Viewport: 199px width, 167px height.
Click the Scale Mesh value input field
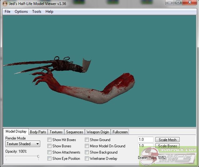click(145, 140)
